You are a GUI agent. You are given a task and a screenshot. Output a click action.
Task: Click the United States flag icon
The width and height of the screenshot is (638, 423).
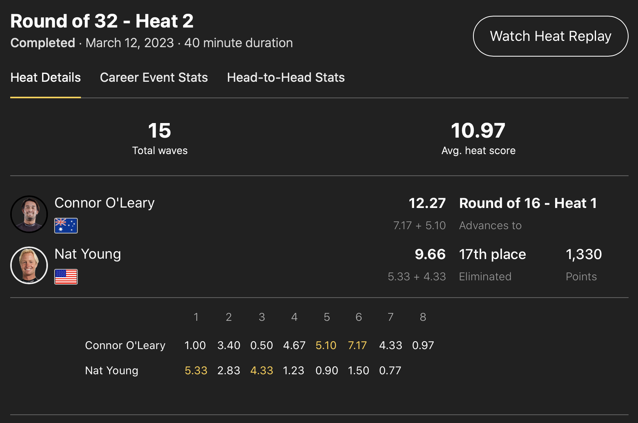[66, 277]
